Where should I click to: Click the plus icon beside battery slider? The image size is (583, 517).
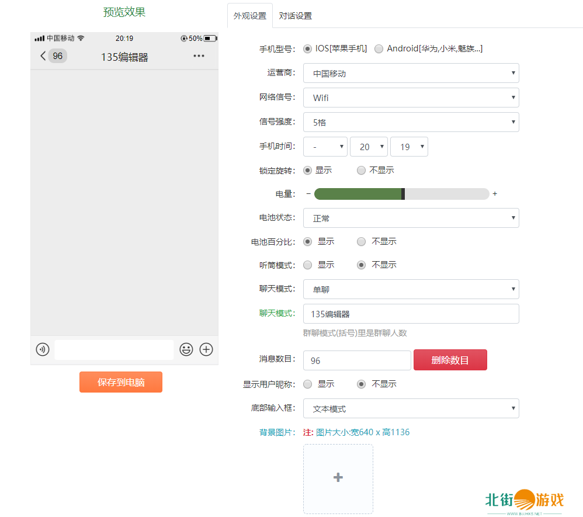pos(495,194)
